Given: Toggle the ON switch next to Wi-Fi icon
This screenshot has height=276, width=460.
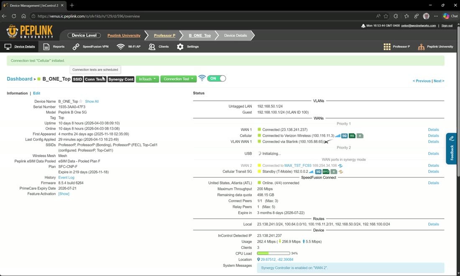Looking at the screenshot, I should [217, 79].
